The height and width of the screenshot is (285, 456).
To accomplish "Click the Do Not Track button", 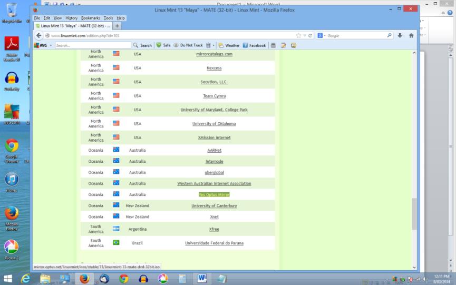I will pos(188,45).
